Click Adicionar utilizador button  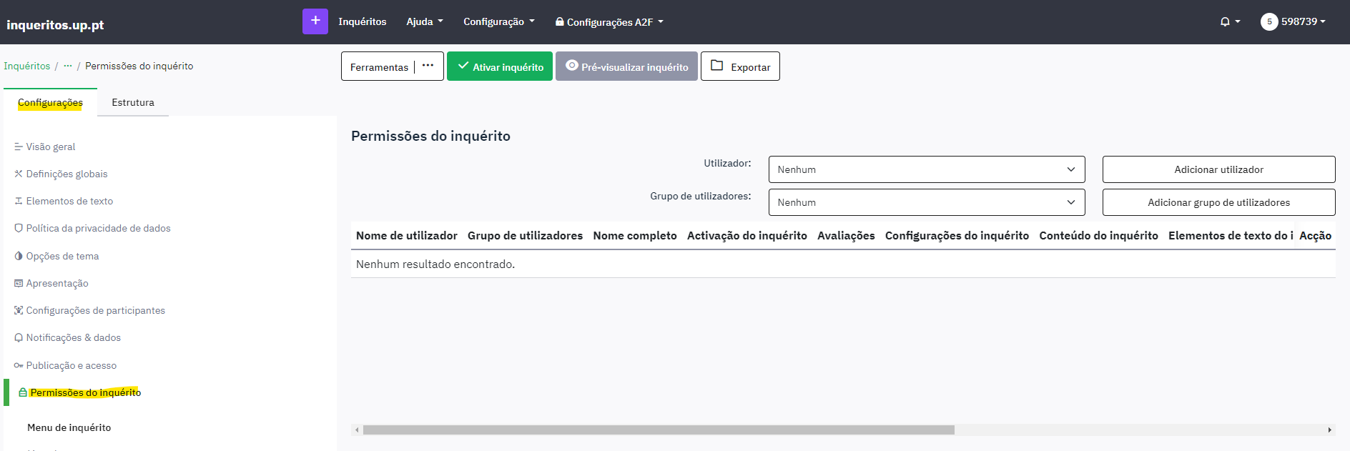point(1218,169)
